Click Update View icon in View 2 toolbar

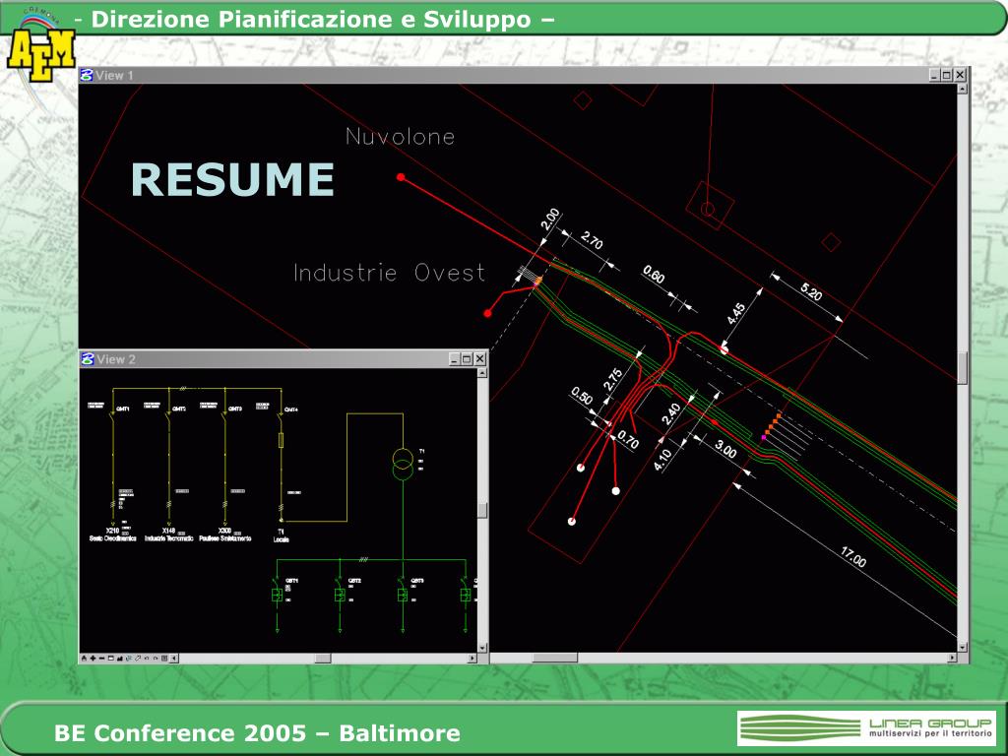pos(85,659)
